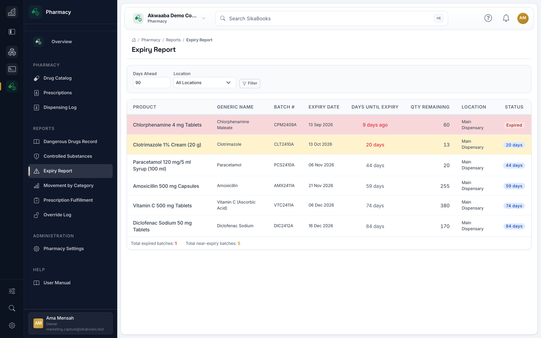Open Pharmacy Settings
The height and width of the screenshot is (338, 541).
[x=71, y=249]
